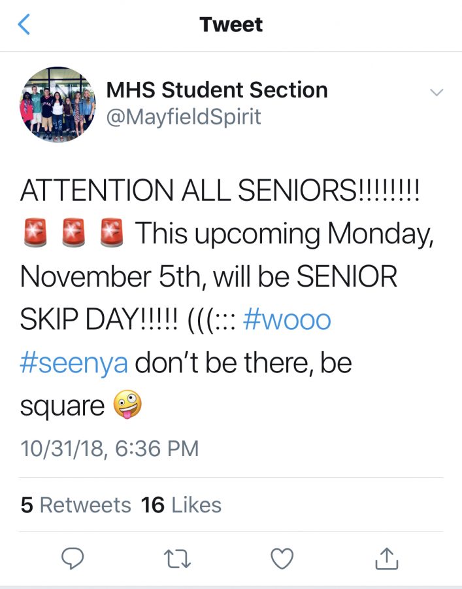Retweet with the arrows icon
The image size is (462, 589).
[x=177, y=559]
